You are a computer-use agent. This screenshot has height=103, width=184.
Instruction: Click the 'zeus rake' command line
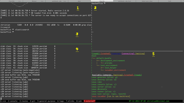[x=97, y=82]
